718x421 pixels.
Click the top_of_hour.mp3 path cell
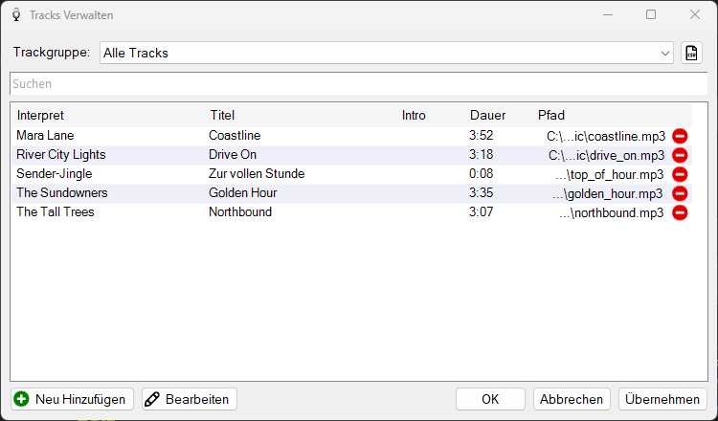pyautogui.click(x=609, y=175)
